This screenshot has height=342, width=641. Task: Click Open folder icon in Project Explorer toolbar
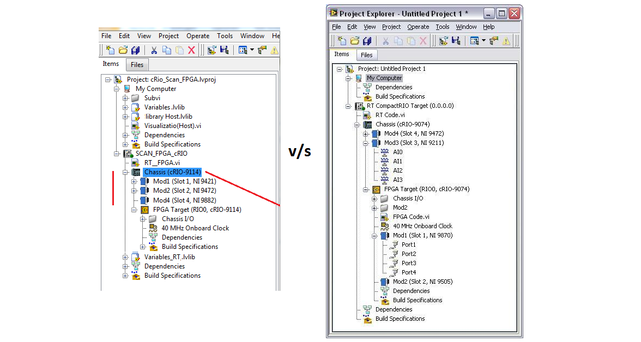[x=354, y=40]
